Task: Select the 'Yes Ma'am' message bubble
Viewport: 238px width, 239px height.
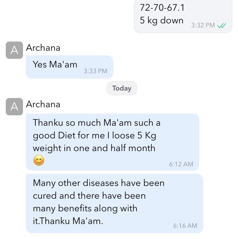Action: click(x=70, y=67)
